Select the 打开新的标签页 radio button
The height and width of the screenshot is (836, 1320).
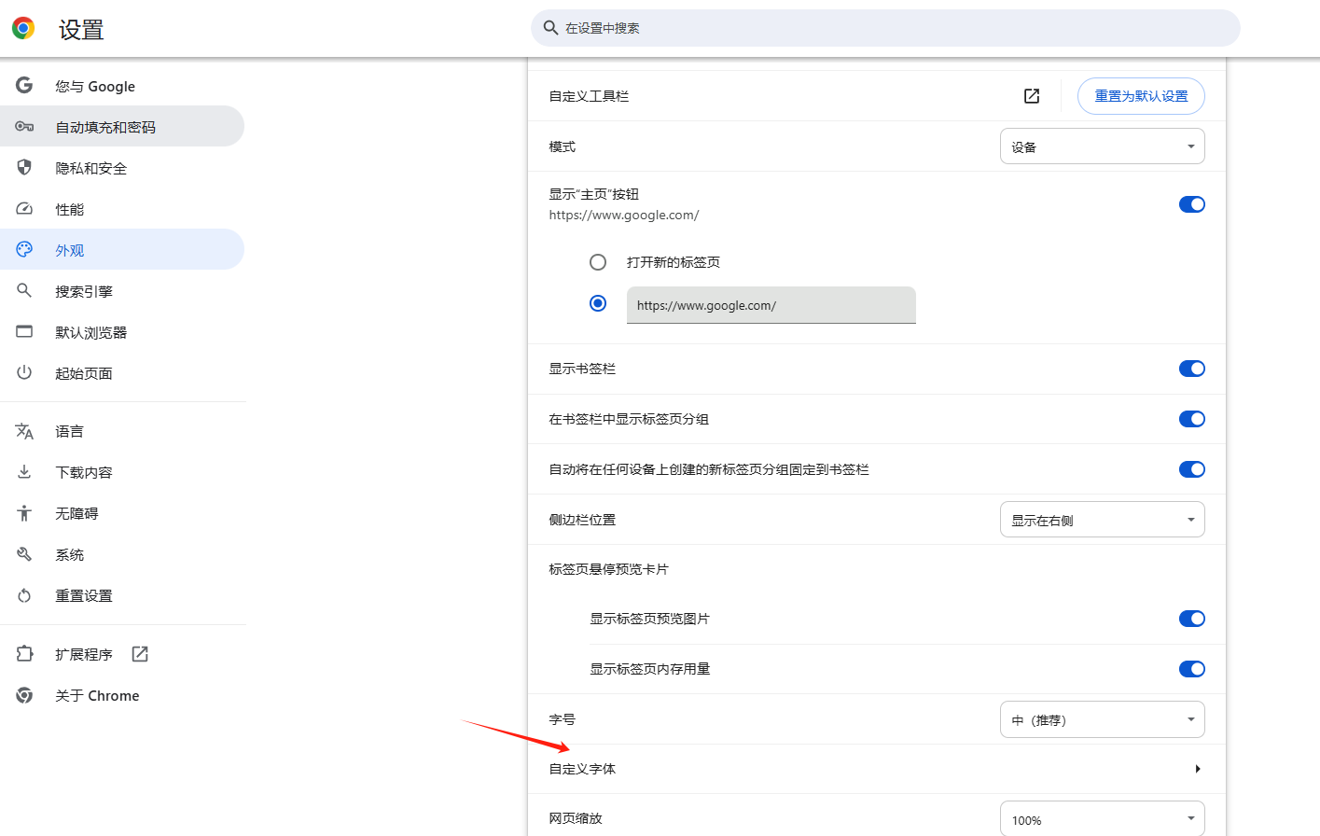coord(598,262)
